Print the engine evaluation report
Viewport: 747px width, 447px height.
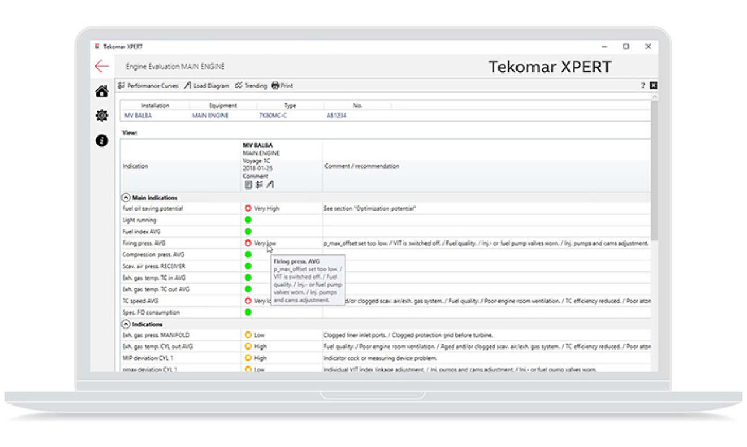(282, 86)
